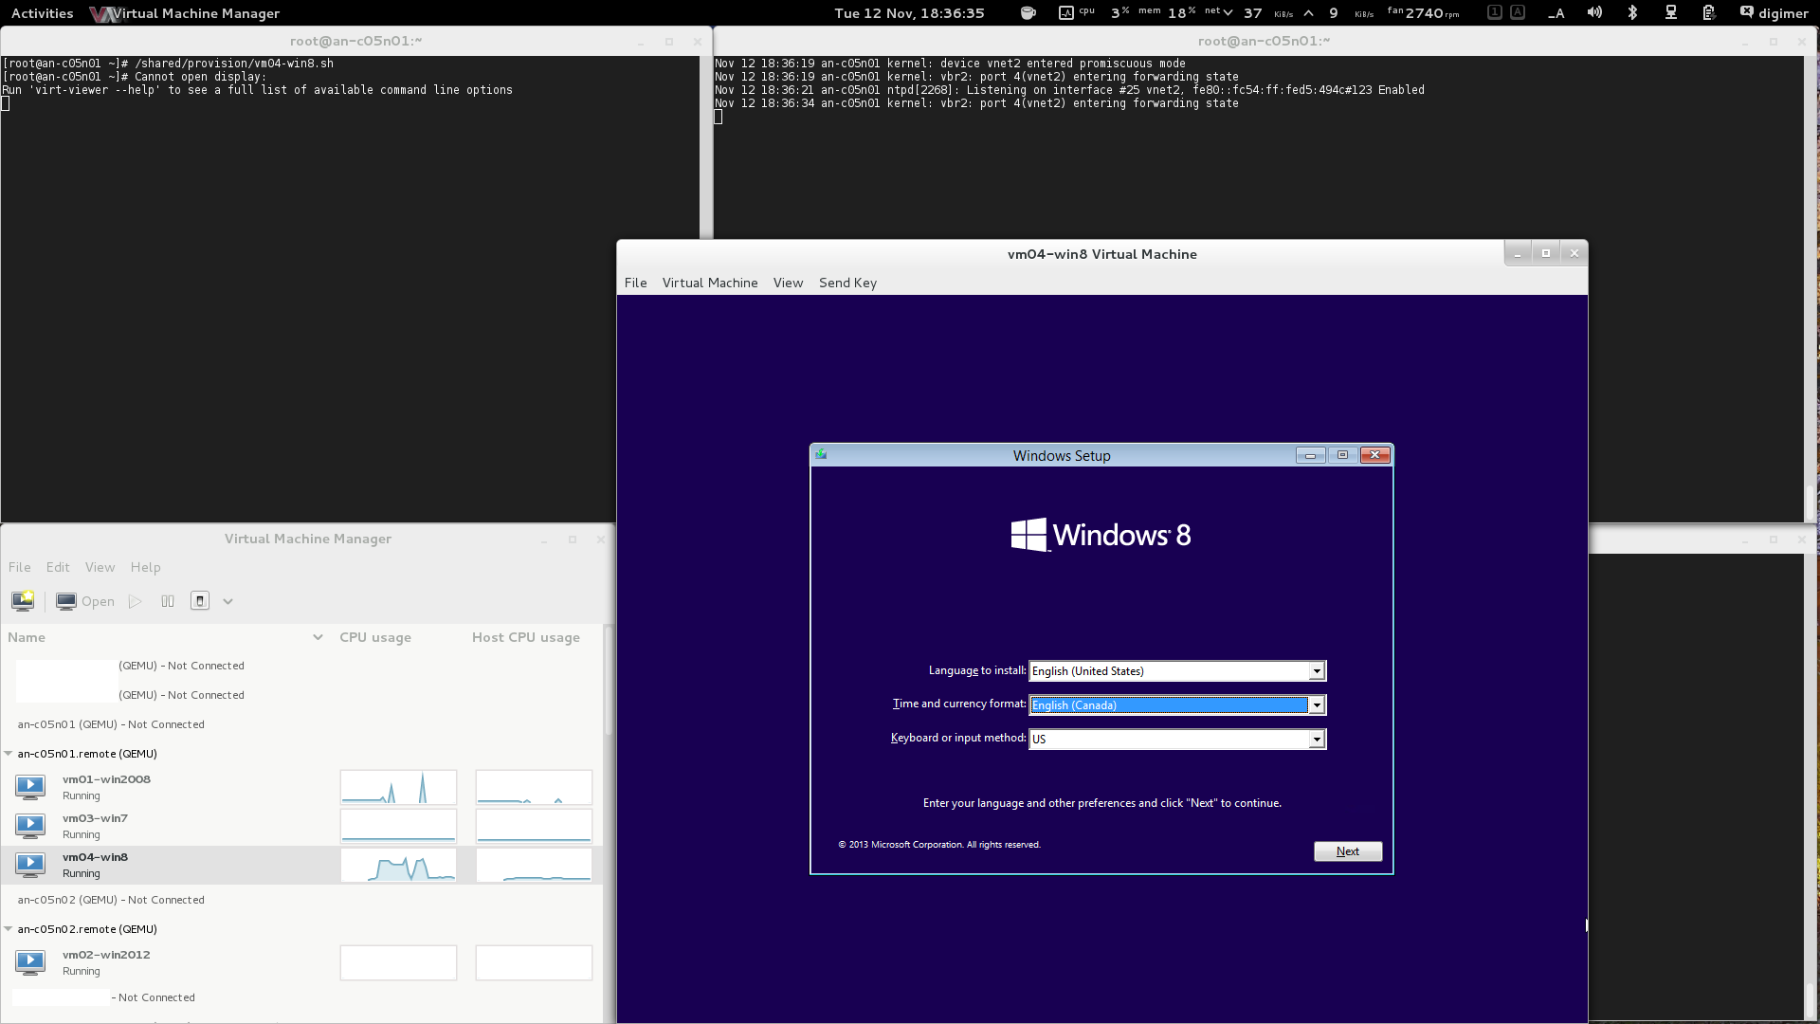
Task: Click an-c05n01 (QEMU) - Not Connected row
Action: click(111, 724)
